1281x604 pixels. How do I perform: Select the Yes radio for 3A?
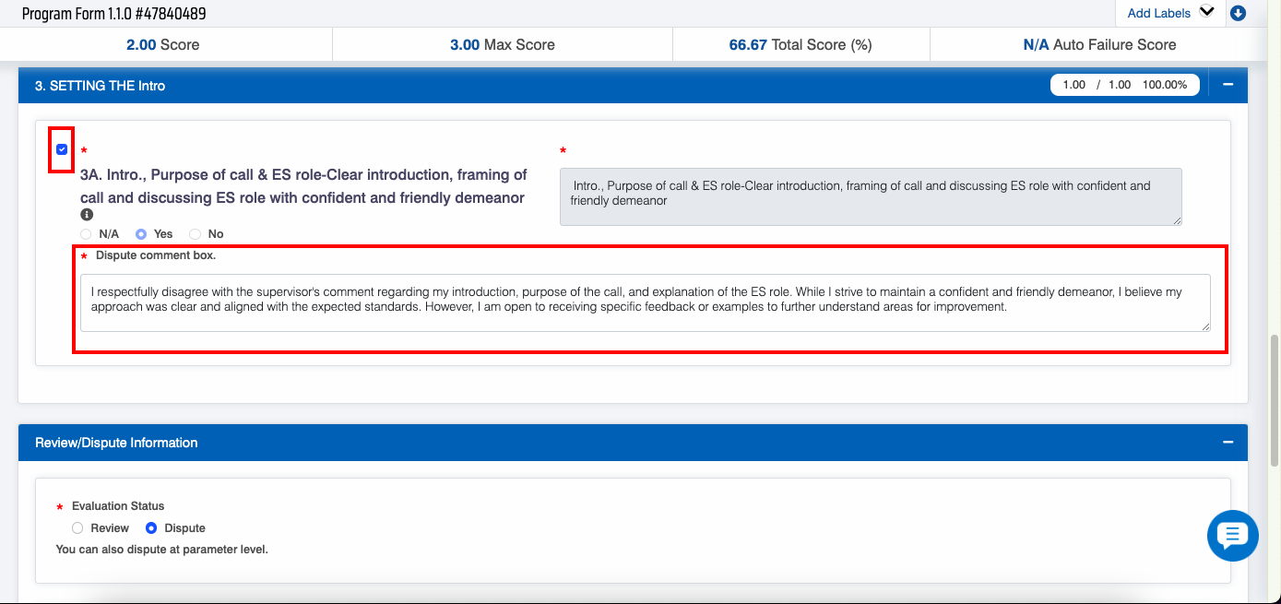[x=141, y=234]
